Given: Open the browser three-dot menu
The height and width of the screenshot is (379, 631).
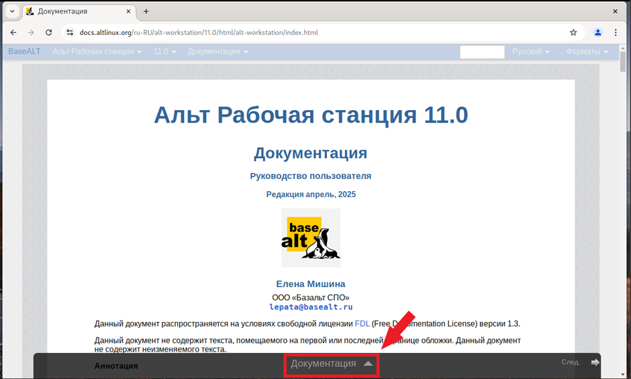Looking at the screenshot, I should pos(616,32).
